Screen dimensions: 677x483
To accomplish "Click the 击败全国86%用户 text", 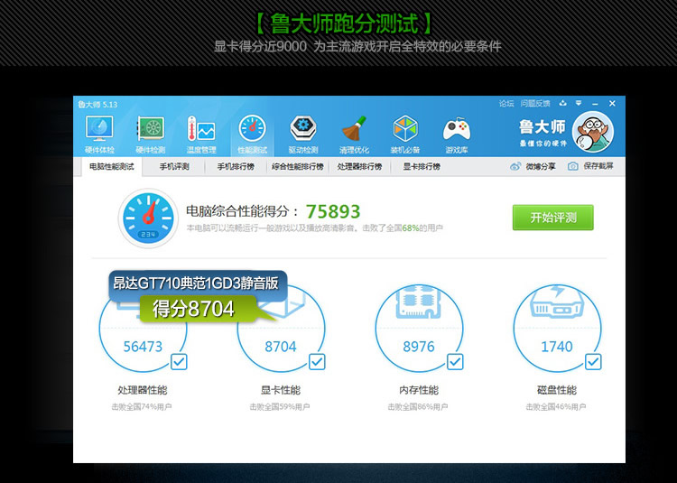I will 418,406.
